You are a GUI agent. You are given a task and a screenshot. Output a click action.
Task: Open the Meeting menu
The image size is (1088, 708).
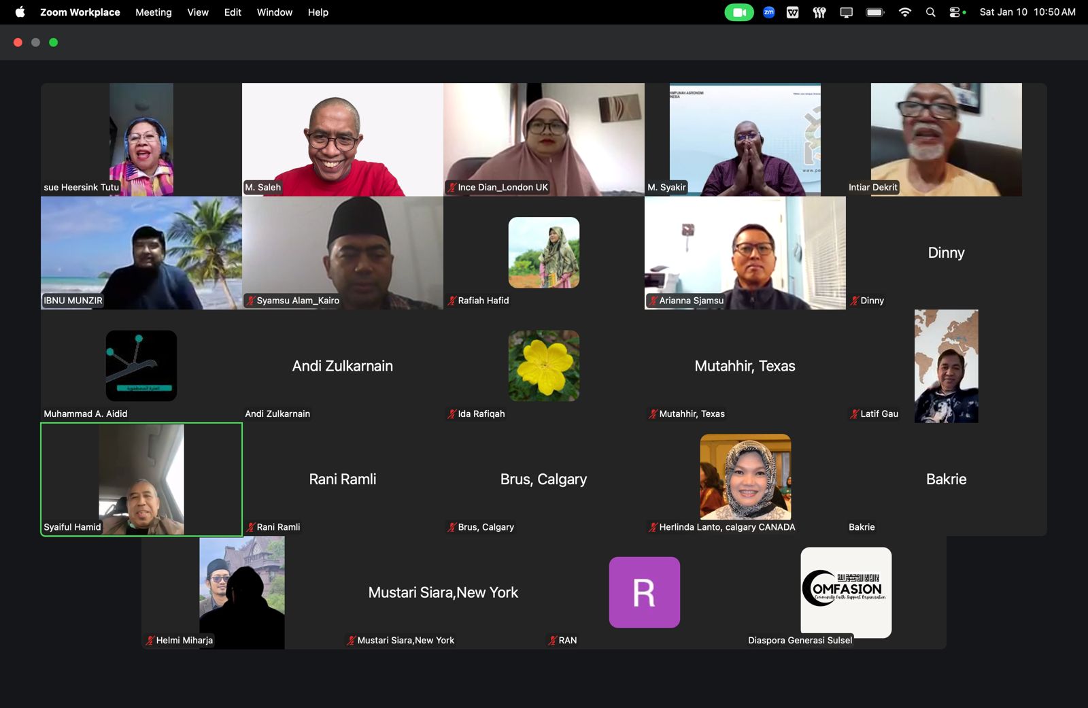coord(153,12)
